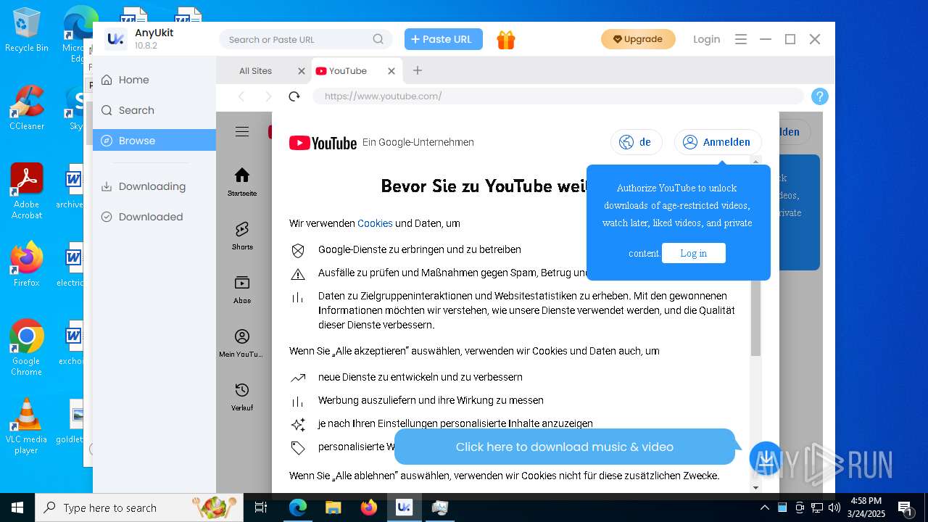Open the Windows Start menu
The image size is (928, 522).
click(17, 507)
